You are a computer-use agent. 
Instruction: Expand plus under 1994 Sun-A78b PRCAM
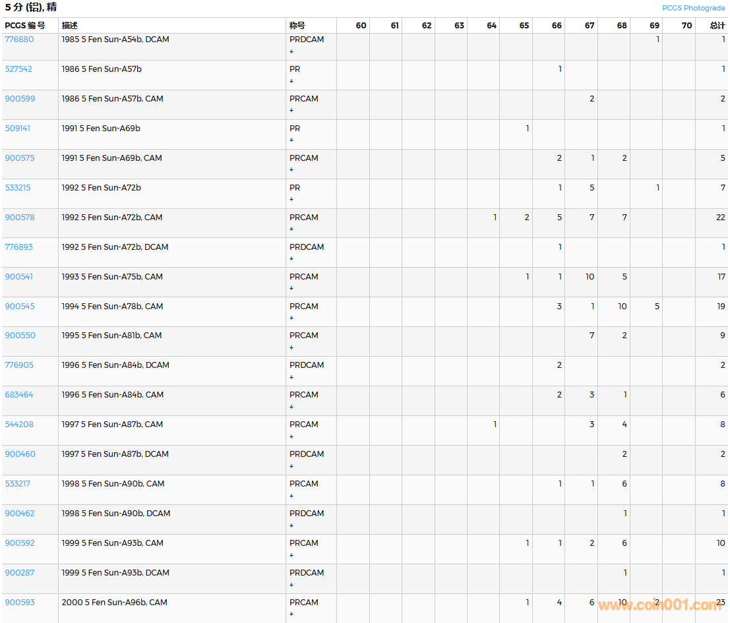[291, 318]
